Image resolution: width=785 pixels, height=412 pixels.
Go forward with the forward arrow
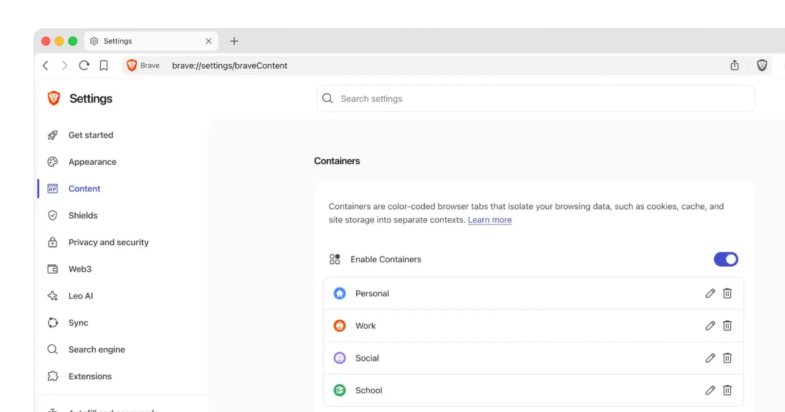coord(64,66)
